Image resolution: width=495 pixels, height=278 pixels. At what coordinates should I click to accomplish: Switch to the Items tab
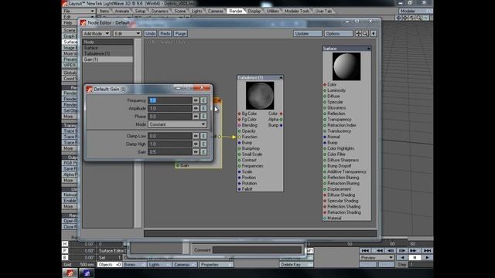(x=104, y=11)
